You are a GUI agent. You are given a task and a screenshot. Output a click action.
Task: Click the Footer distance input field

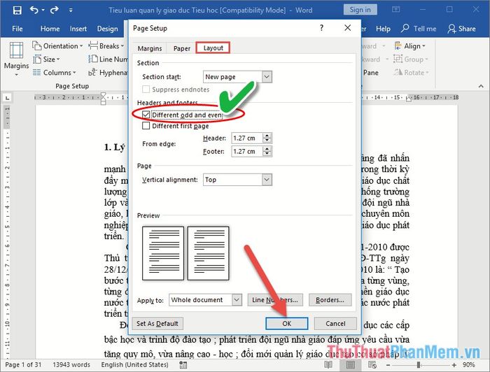click(x=247, y=151)
